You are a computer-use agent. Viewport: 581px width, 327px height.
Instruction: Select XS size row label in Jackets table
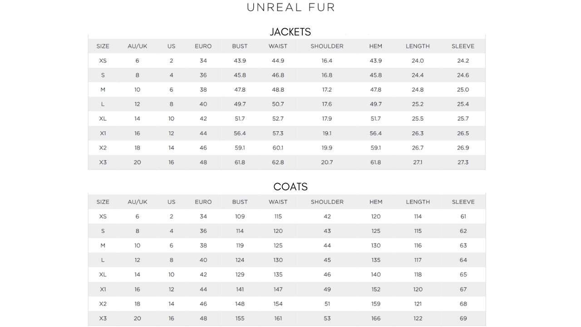pos(103,61)
